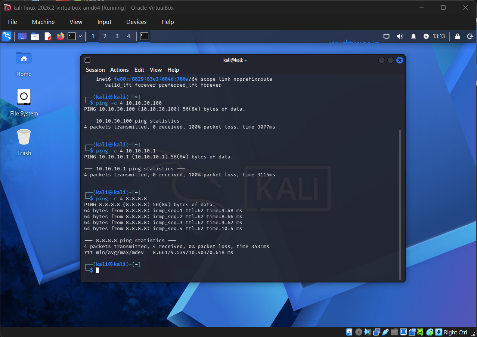Click the show desktop panel icon
The height and width of the screenshot is (337, 477).
tap(22, 36)
